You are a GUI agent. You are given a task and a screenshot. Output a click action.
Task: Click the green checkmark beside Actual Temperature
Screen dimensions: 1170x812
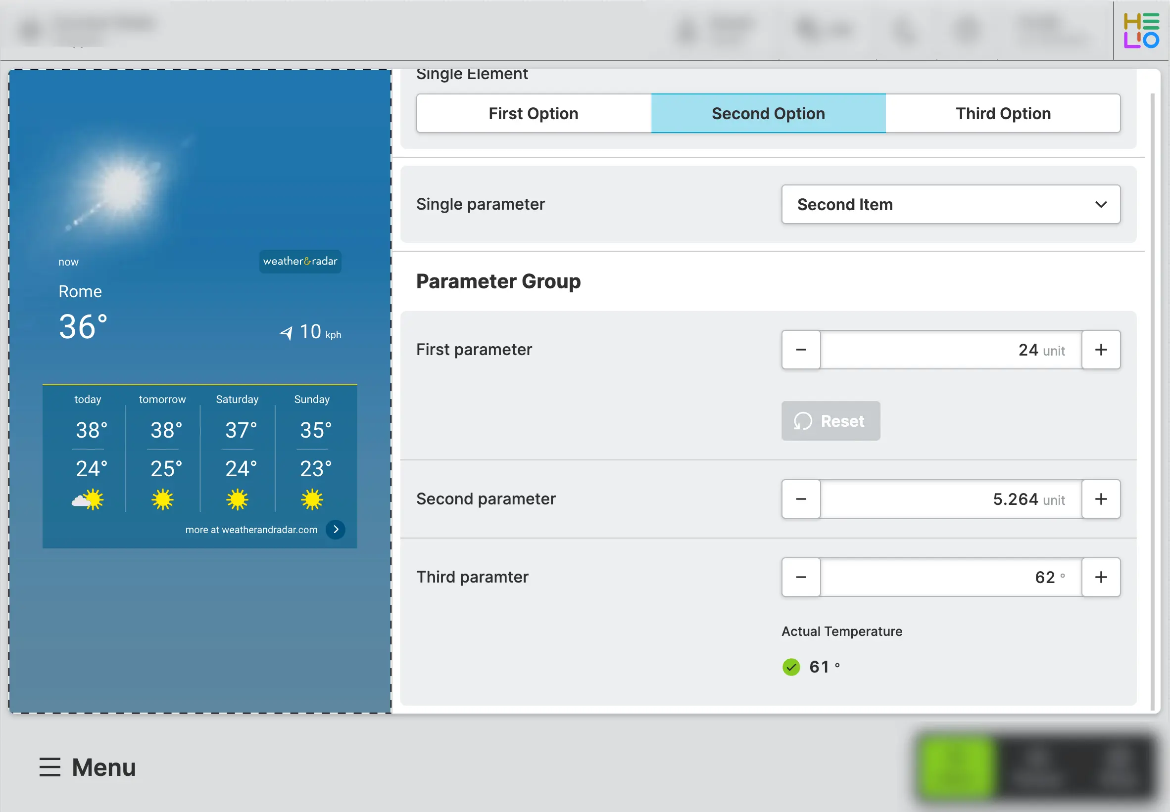coord(791,667)
